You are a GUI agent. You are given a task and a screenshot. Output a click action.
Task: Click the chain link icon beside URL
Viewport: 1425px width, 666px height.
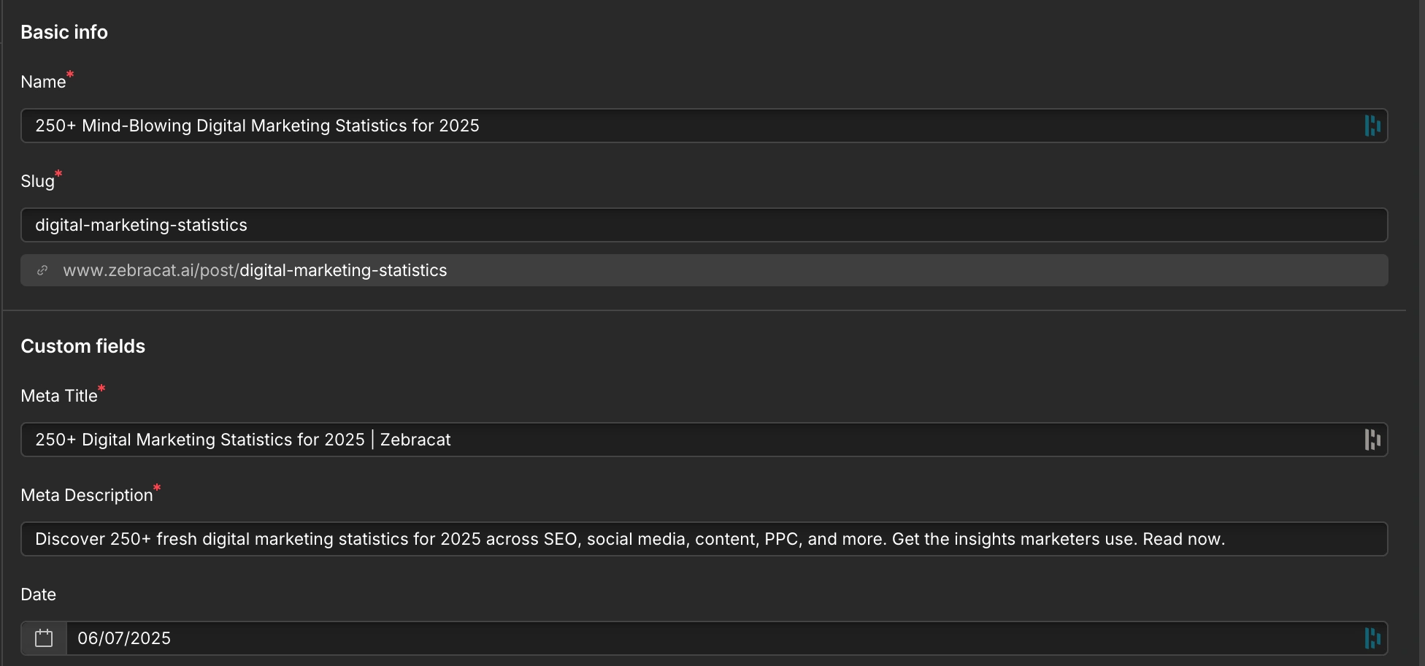pos(42,270)
